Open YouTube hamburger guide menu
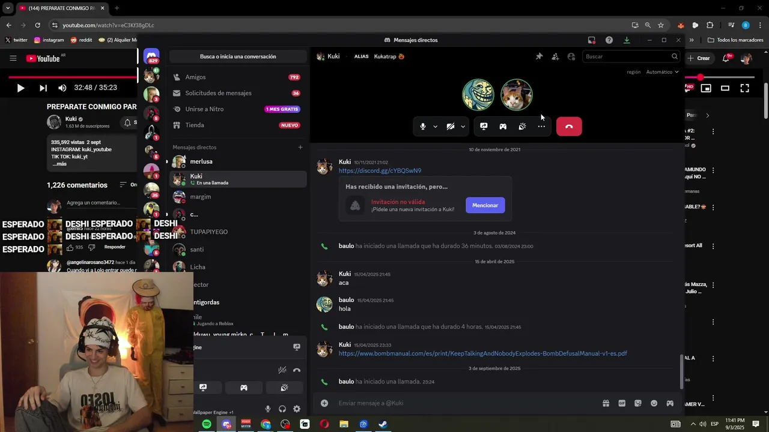Image resolution: width=769 pixels, height=432 pixels. pyautogui.click(x=13, y=58)
